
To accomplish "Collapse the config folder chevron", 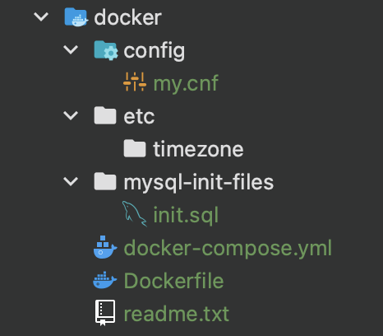I will pos(71,50).
